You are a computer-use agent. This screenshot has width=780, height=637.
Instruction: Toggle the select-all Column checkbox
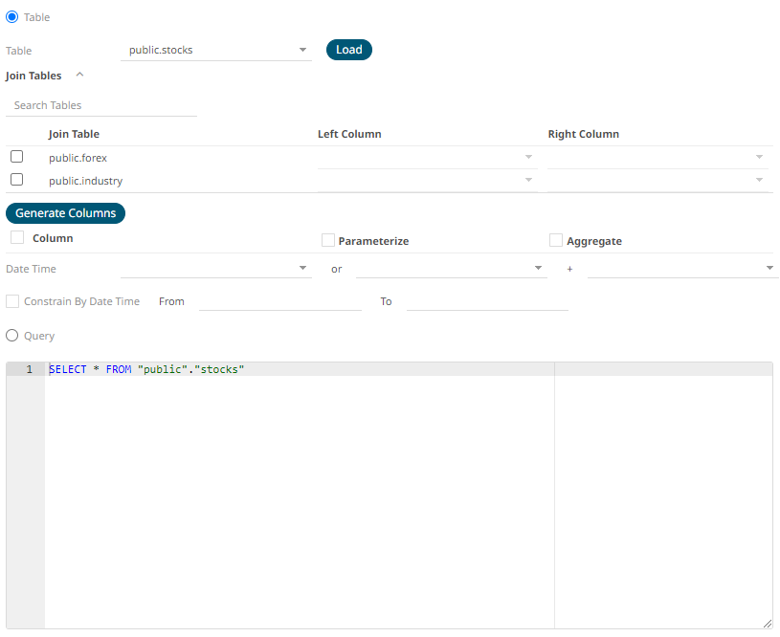pos(16,238)
